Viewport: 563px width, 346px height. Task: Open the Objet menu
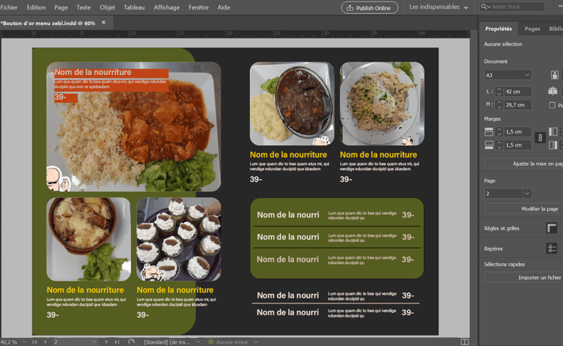(x=107, y=7)
